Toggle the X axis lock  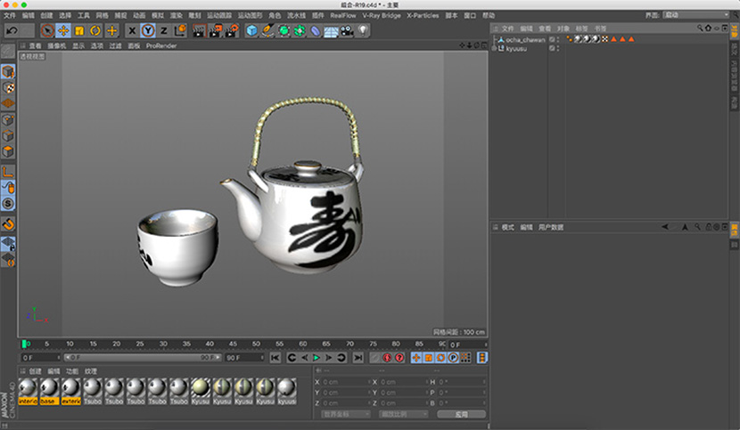click(133, 31)
